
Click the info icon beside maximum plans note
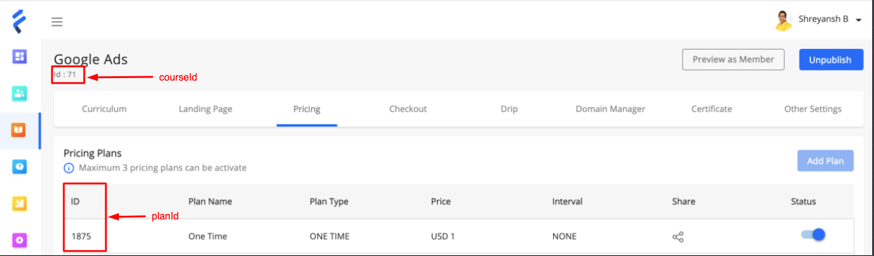(x=68, y=167)
